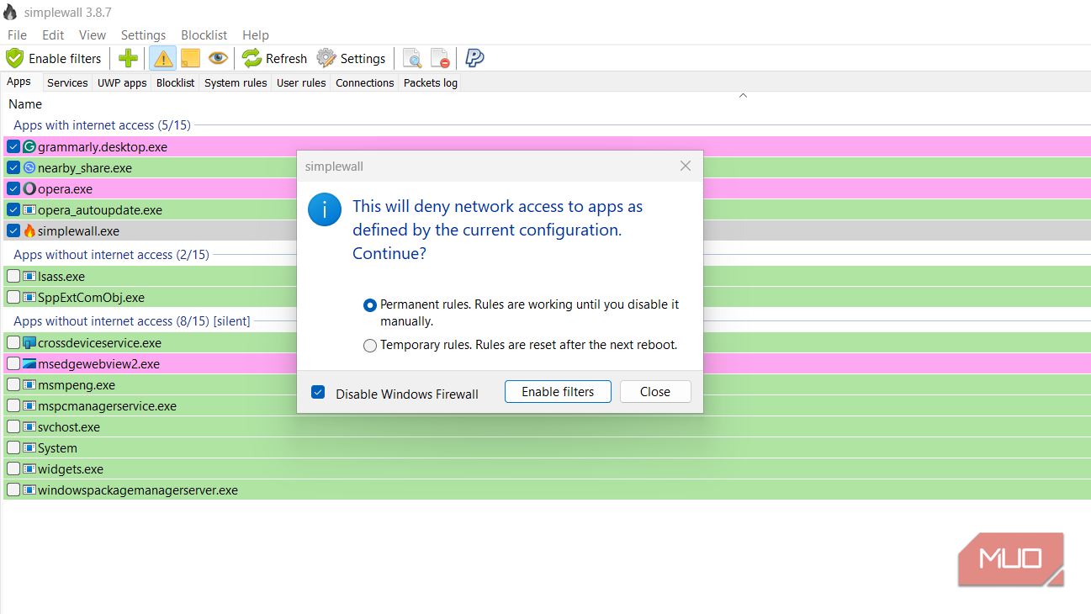Click the Close button in dialog
Viewport: 1091px width, 614px height.
[x=655, y=391]
